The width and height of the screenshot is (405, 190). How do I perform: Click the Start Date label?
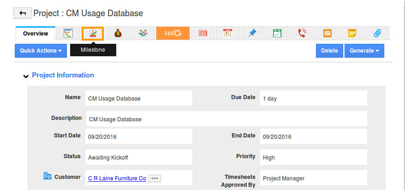pyautogui.click(x=67, y=136)
